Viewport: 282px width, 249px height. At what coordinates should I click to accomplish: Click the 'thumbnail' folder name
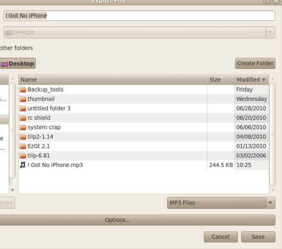(x=41, y=99)
